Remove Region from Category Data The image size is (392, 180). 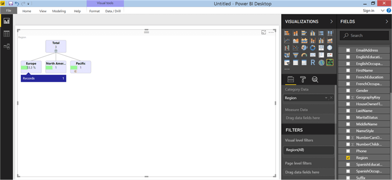point(331,98)
